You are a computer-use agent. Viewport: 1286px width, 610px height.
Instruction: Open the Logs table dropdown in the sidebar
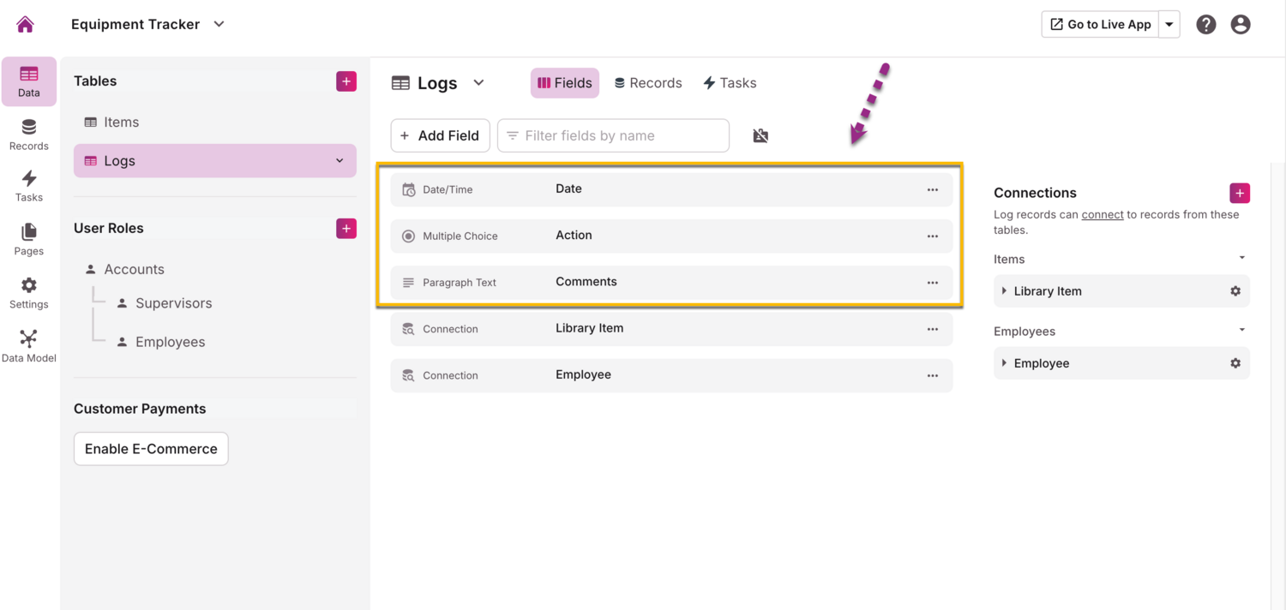tap(340, 161)
